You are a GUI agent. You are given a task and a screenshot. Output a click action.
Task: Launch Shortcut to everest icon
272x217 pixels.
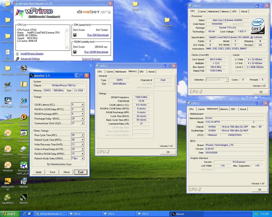coord(24,117)
